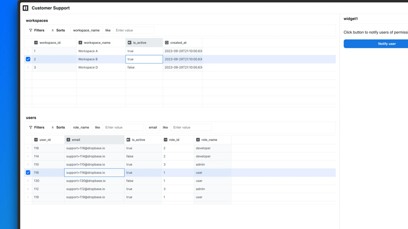Click the app layout icon beside Customer Support
Viewport: 408px width, 229px height.
[x=26, y=8]
